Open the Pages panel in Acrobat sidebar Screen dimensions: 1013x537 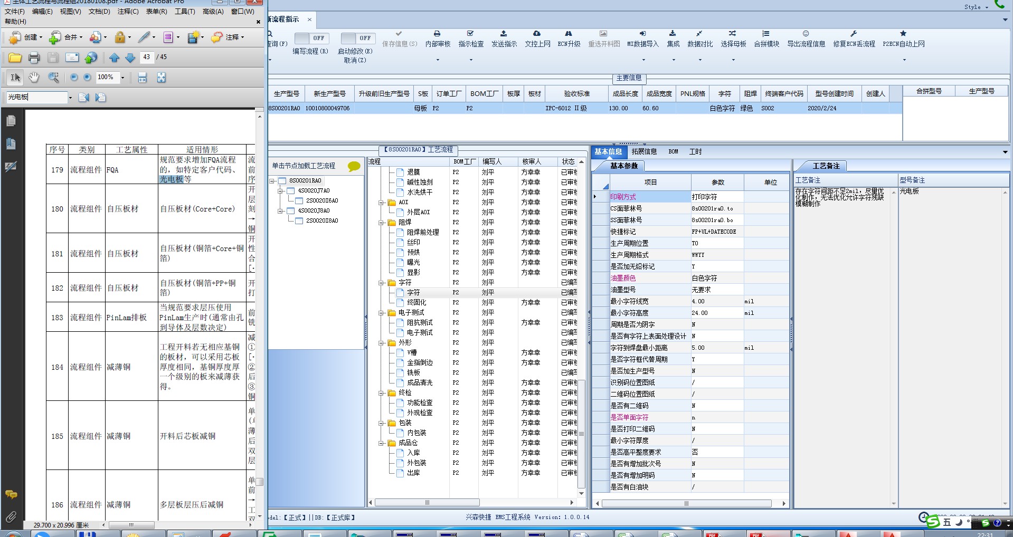11,121
